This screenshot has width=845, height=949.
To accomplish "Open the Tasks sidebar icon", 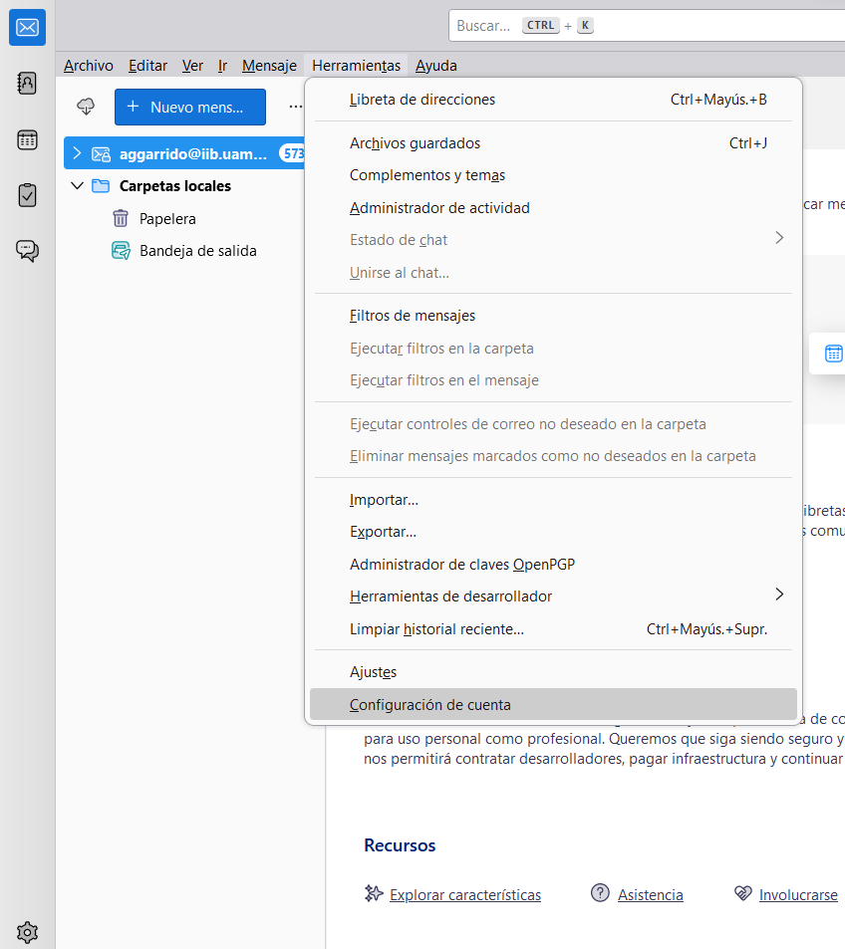I will [x=27, y=195].
